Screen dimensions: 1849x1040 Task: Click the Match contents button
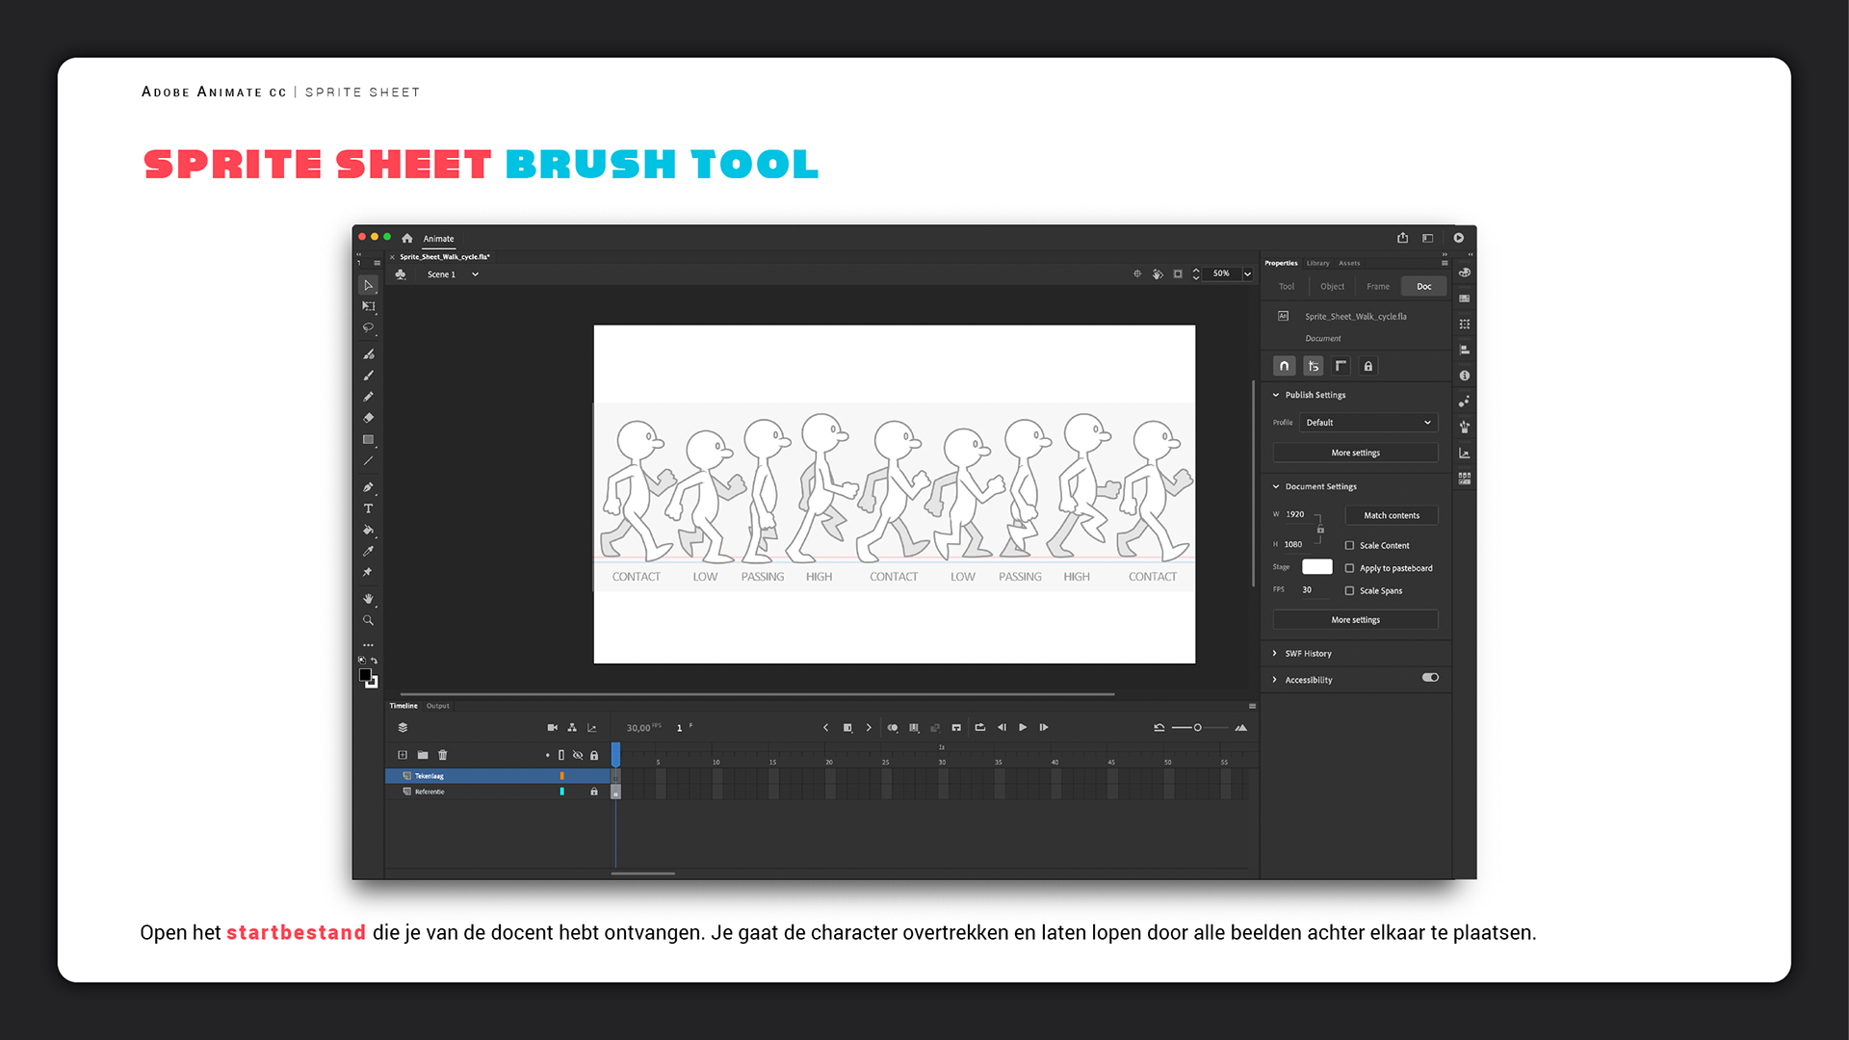(x=1391, y=515)
